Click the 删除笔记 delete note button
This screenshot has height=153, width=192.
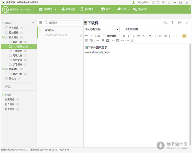pyautogui.click(x=87, y=9)
